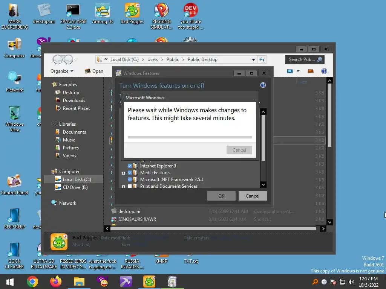Click the Explorer help question mark icon

[324, 71]
